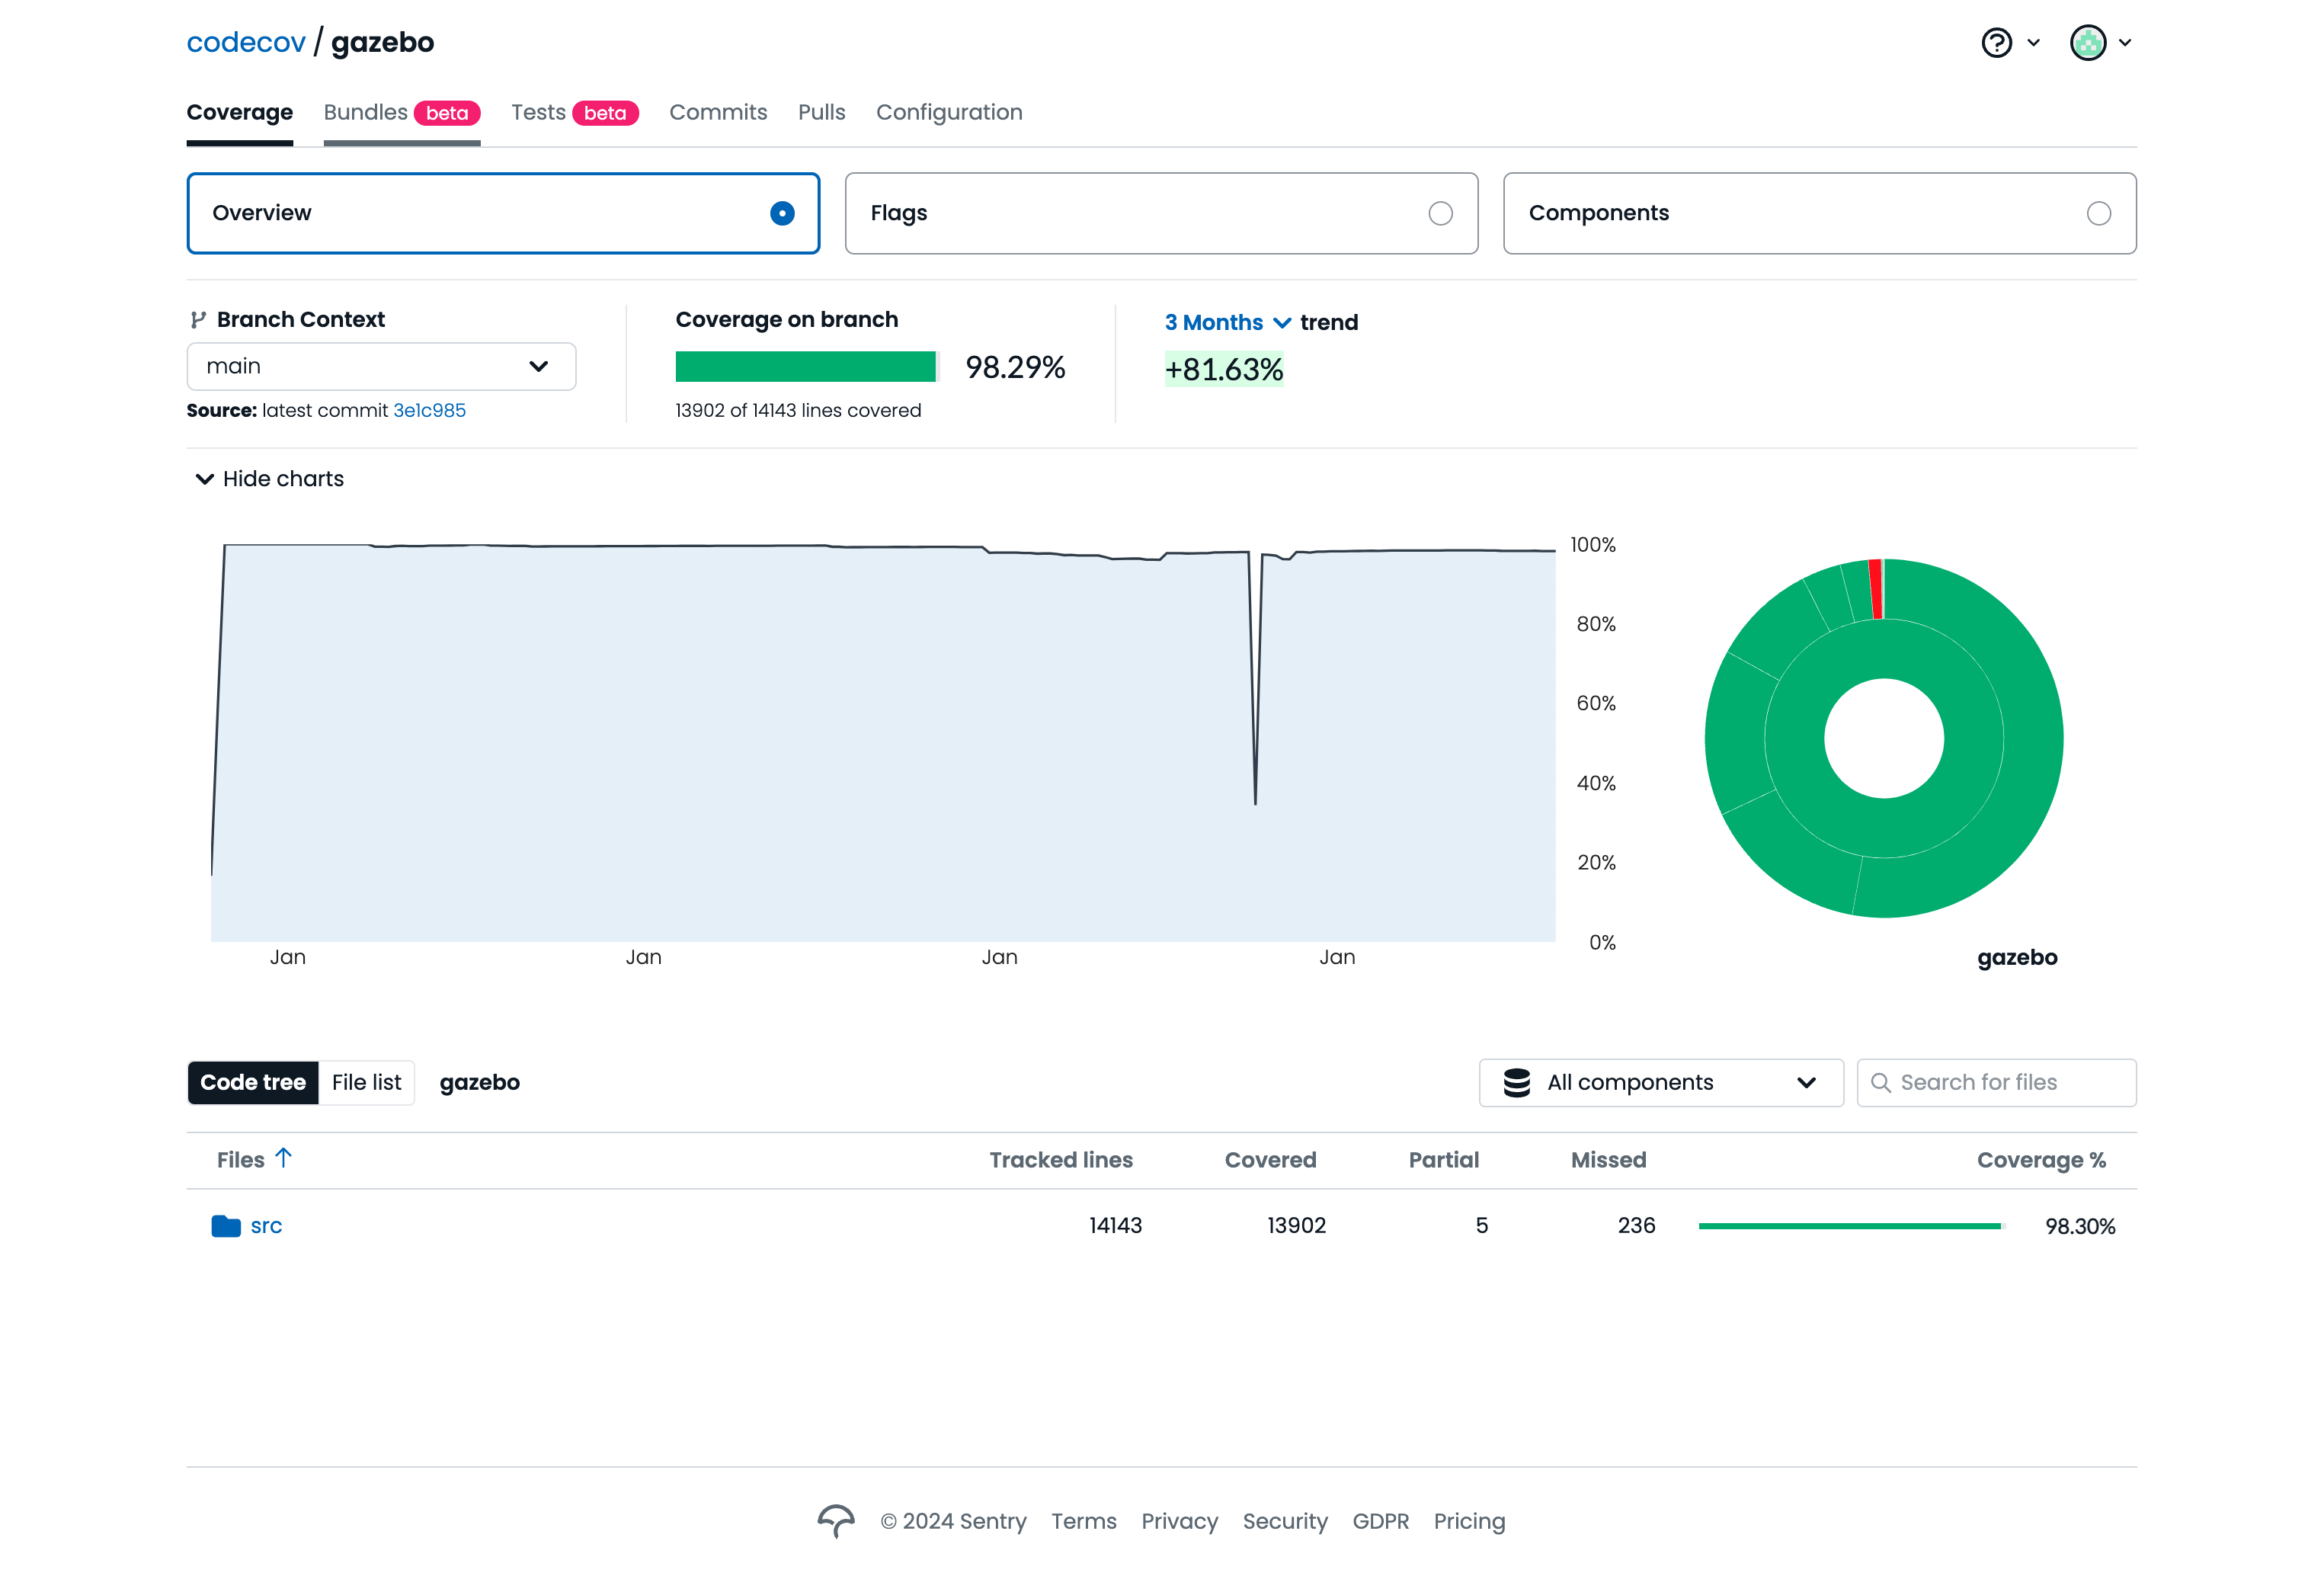Select the Overview radio option
Image resolution: width=2324 pixels, height=1576 pixels.
click(x=782, y=213)
